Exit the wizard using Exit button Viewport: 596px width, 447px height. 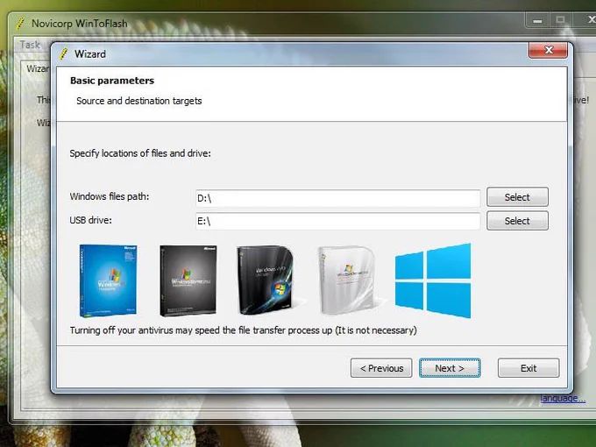[529, 368]
